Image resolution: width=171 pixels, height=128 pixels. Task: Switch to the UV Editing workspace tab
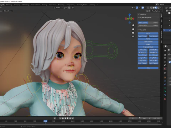pos(26,5)
